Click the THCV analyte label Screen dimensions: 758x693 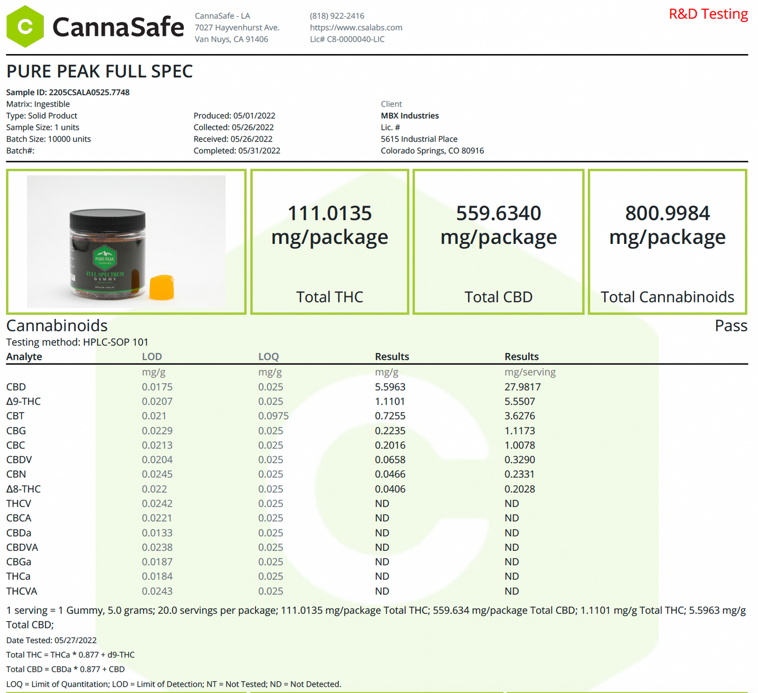click(18, 504)
